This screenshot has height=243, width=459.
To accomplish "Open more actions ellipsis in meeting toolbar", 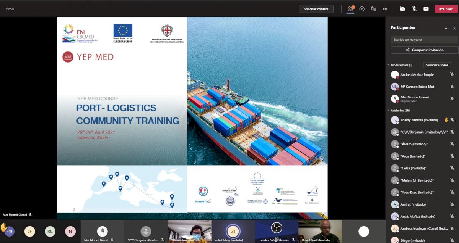I will point(385,9).
